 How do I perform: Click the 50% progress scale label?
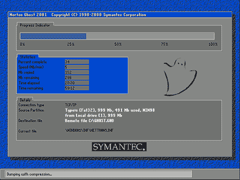pyautogui.click(x=118, y=44)
